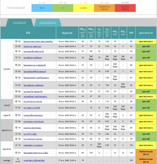Follow the นครปฐม station link in row m116
The width and height of the screenshot is (157, 164).
[34, 161]
